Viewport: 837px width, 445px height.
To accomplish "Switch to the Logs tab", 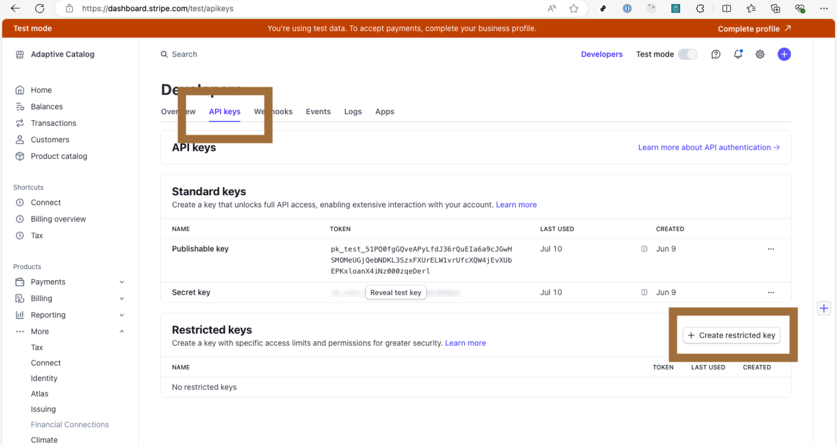I will (353, 112).
